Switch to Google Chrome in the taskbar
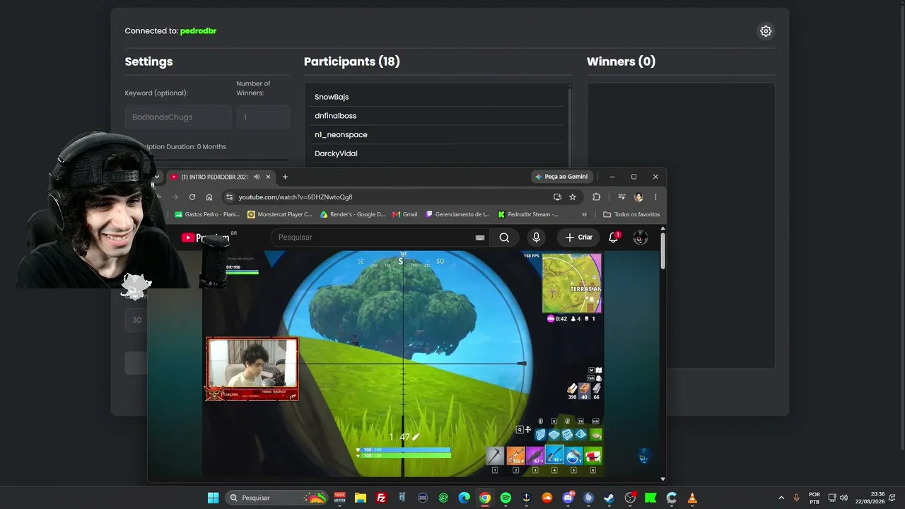905x509 pixels. coord(485,498)
